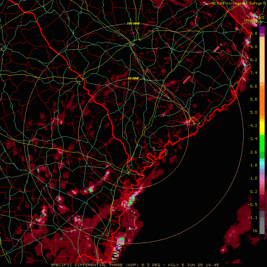
Task: Click the "50 NMI" range ring label
Action: tap(133, 79)
